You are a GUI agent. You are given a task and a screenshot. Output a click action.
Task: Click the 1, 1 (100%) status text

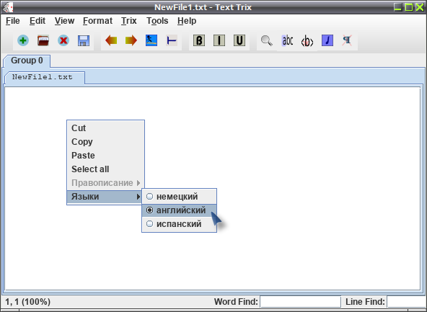[x=28, y=302]
